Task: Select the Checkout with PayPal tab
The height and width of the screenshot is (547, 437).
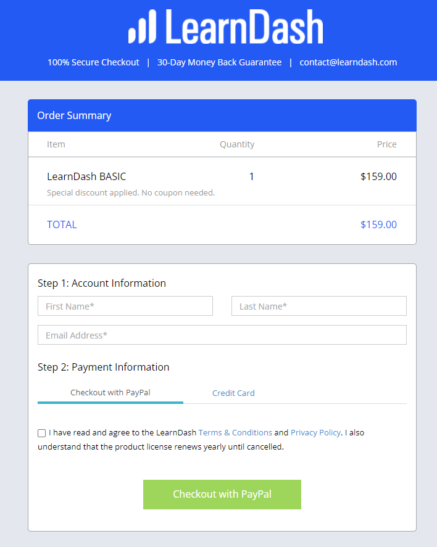Action: pos(110,392)
